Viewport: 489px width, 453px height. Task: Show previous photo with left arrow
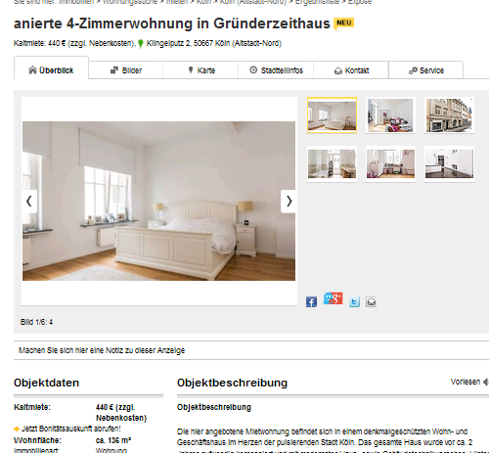pyautogui.click(x=29, y=202)
